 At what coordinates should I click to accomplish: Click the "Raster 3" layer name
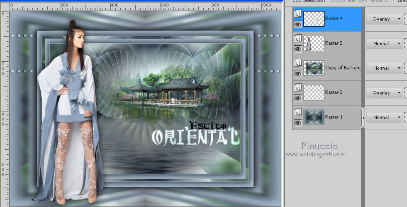(x=334, y=43)
